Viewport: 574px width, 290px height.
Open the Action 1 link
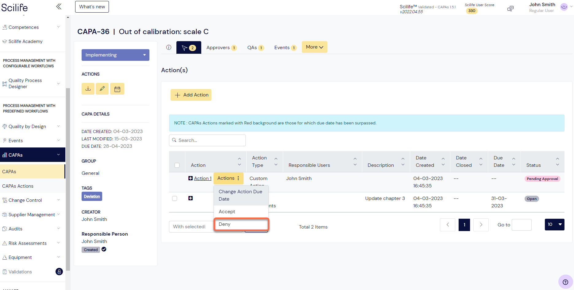(x=203, y=178)
